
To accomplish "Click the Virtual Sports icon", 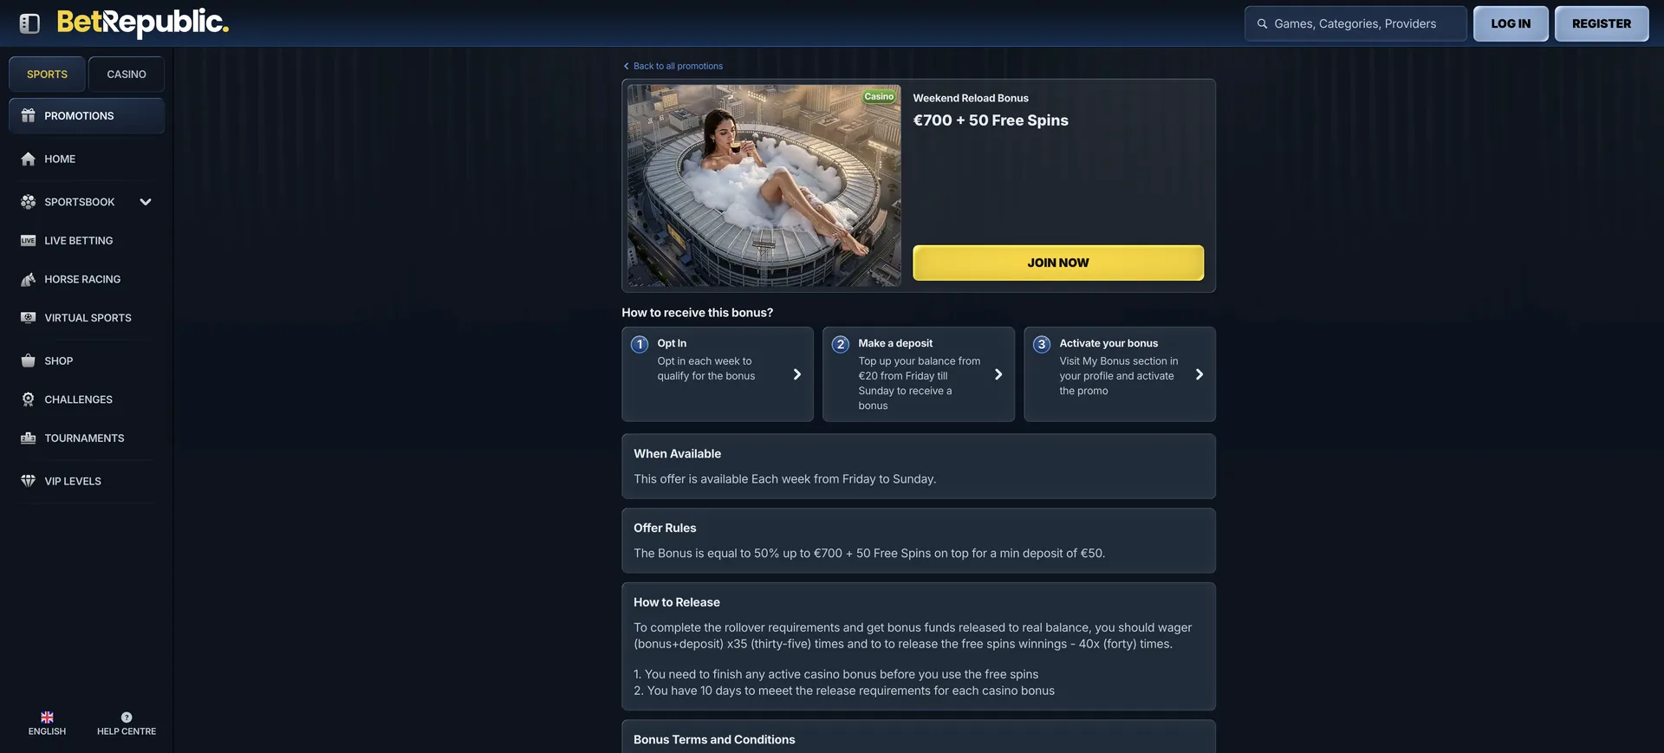I will 29,318.
